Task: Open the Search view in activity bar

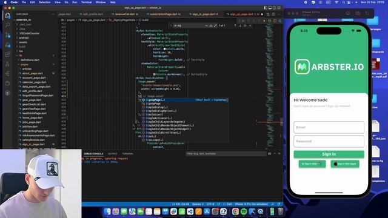Action: 7,25
